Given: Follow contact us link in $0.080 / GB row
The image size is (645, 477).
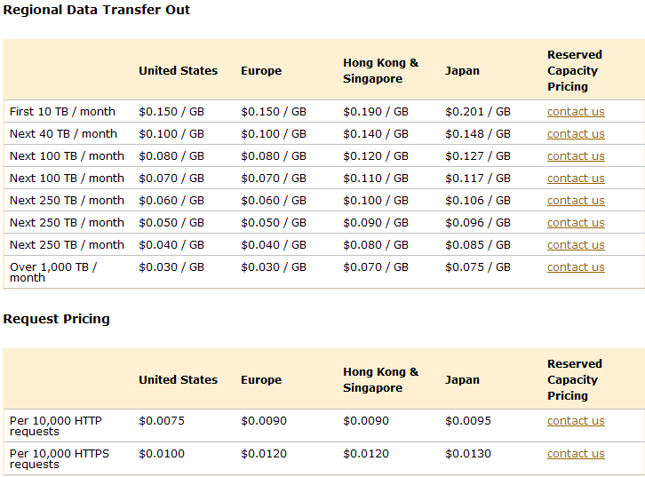Looking at the screenshot, I should (x=576, y=155).
